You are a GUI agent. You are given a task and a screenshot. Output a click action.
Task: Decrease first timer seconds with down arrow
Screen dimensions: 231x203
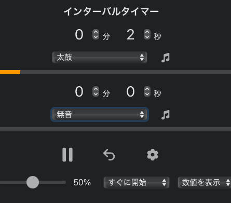(147, 37)
